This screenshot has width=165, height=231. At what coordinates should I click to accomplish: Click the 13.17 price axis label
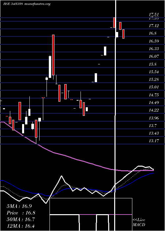pos(154,141)
